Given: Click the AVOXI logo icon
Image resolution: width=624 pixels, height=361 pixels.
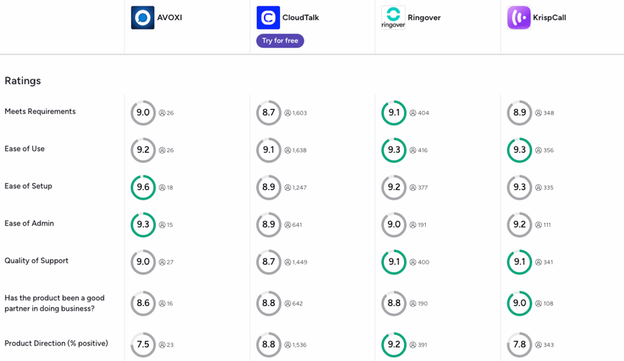Looking at the screenshot, I should tap(142, 17).
